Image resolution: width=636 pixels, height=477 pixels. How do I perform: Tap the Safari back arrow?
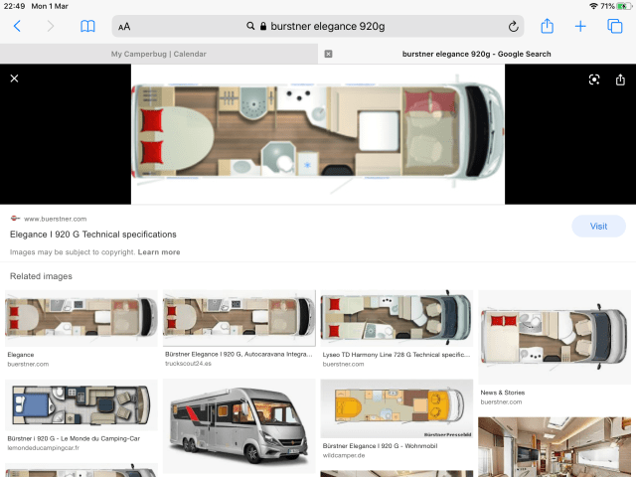(17, 27)
